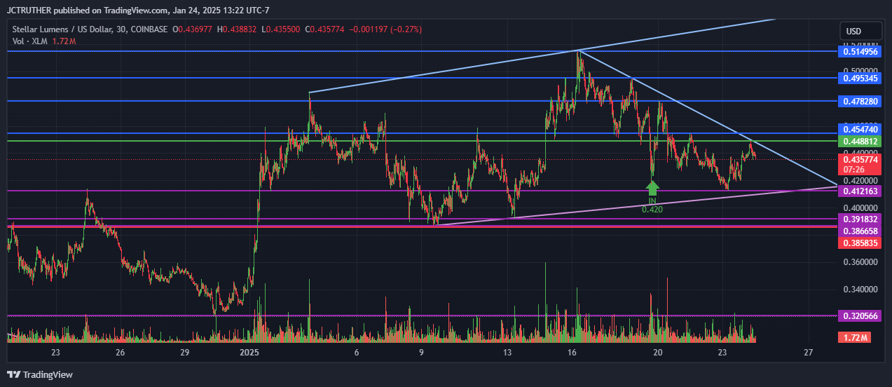Viewport: 892px width, 387px height.
Task: Click the 0.495345 price label
Action: click(x=860, y=78)
